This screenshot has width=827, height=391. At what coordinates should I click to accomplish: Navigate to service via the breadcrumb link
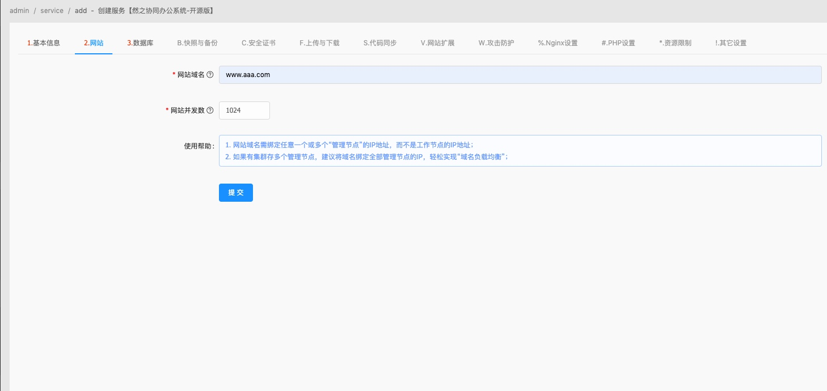[52, 10]
